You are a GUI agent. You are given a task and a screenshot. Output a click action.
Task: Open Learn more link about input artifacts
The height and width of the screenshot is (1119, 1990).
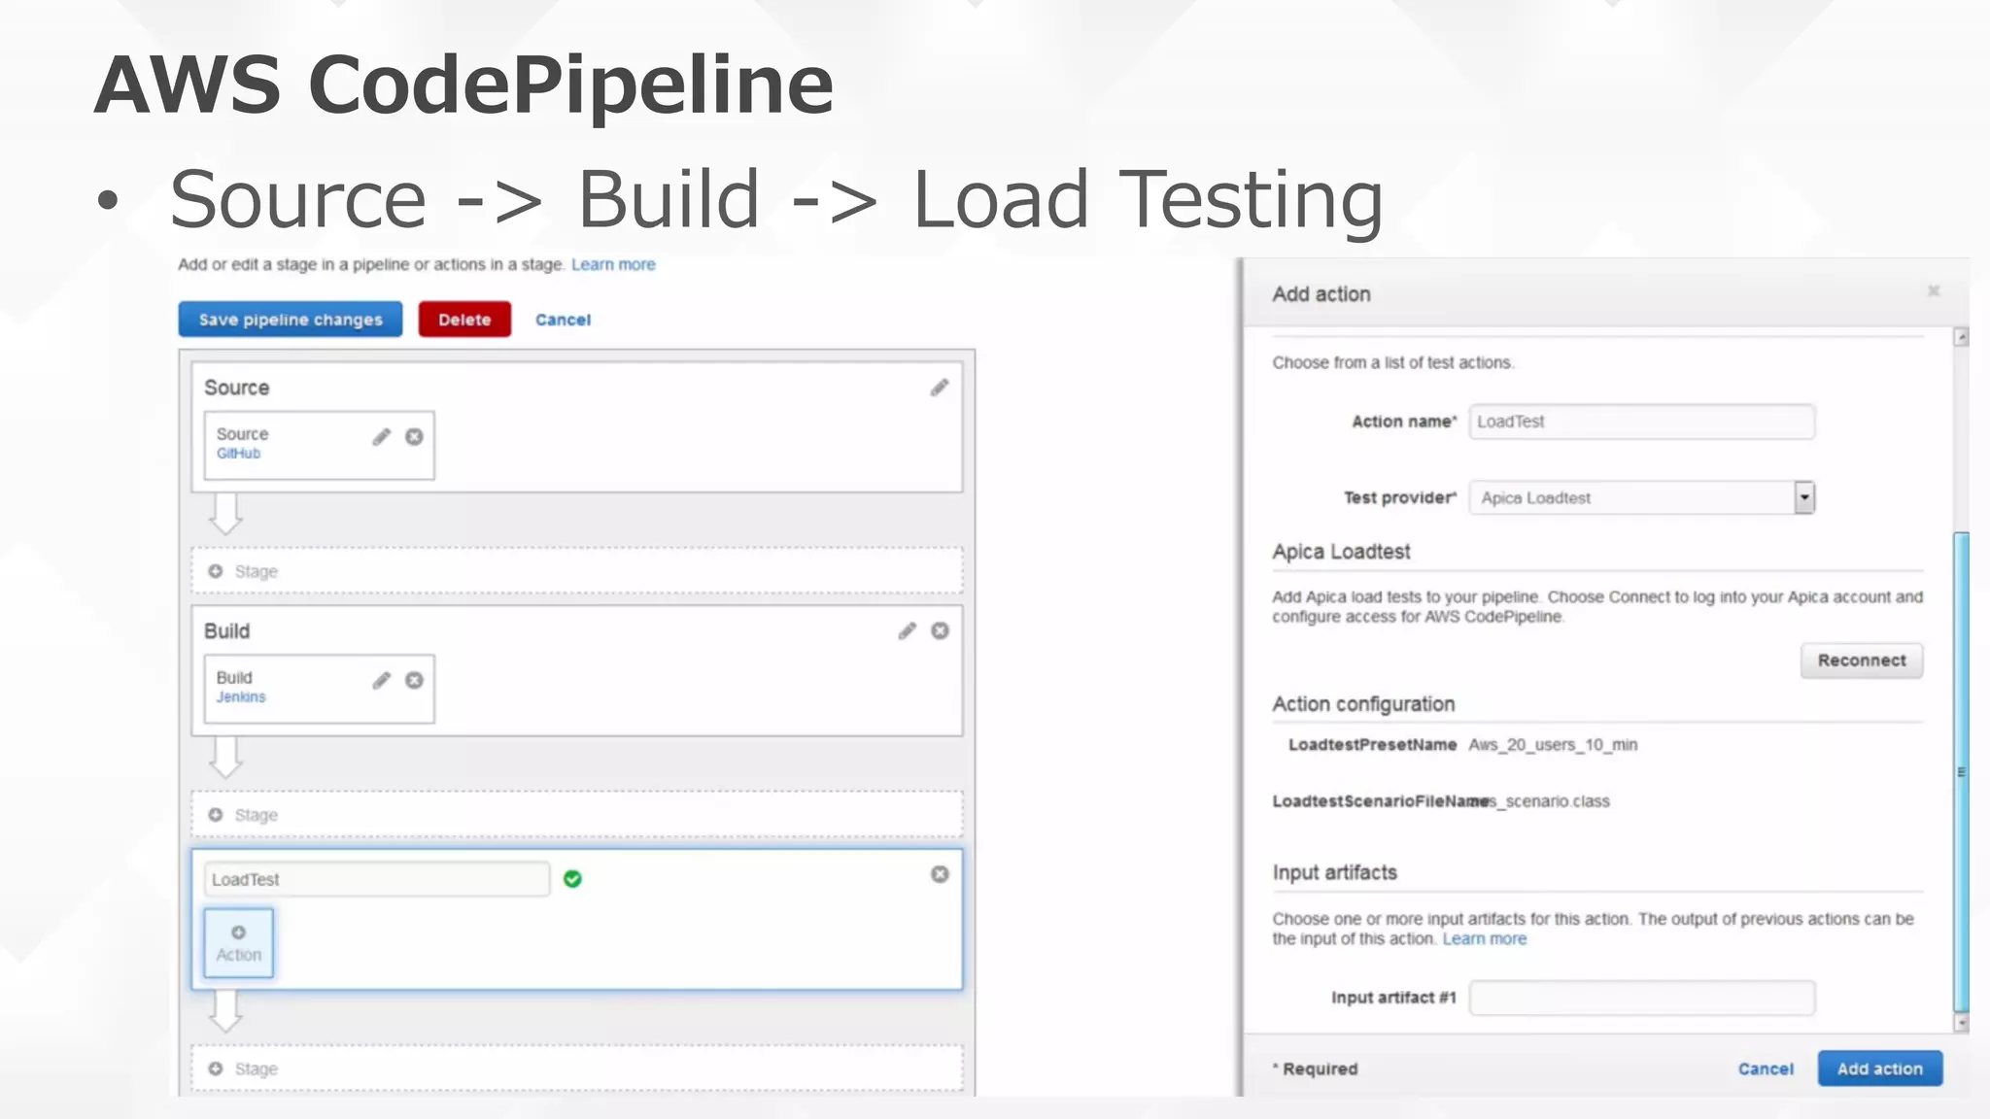pos(1484,939)
